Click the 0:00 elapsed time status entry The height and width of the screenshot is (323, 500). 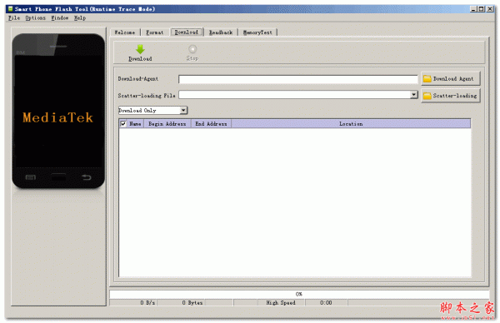(326, 303)
